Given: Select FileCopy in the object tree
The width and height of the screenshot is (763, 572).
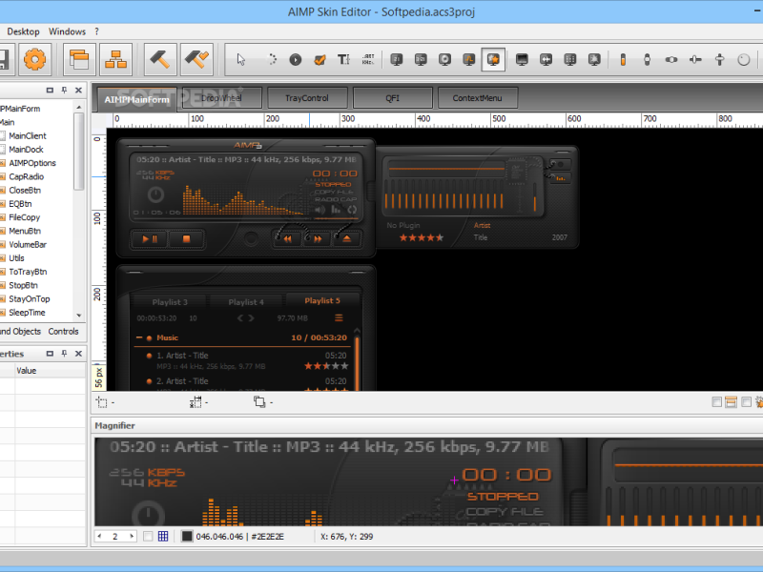Looking at the screenshot, I should coord(25,217).
